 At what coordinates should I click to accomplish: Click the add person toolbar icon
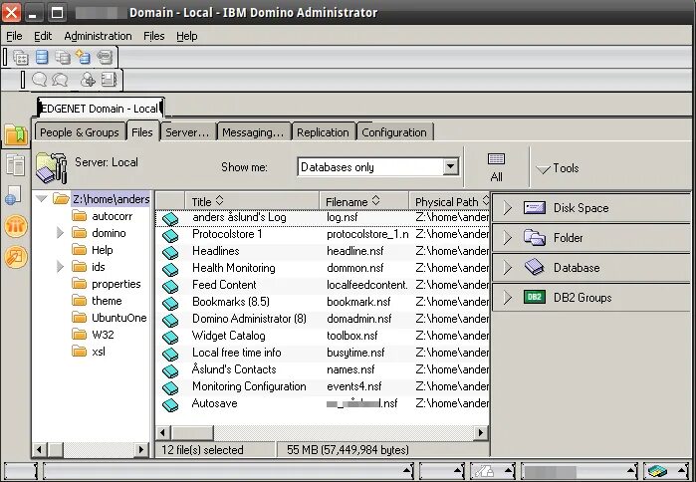tap(88, 80)
